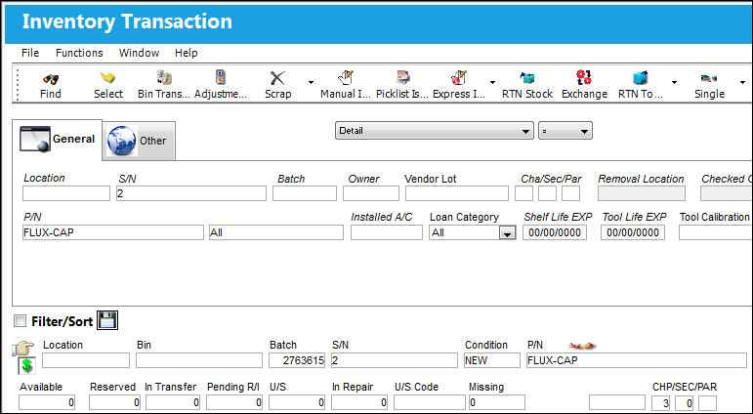Click the Find binoculars toolbar icon
Viewport: 753px width, 414px height.
click(x=51, y=78)
